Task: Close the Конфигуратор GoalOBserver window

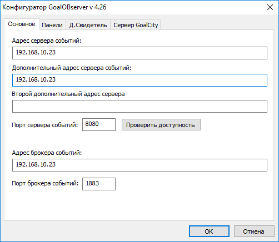Action: pos(270,7)
